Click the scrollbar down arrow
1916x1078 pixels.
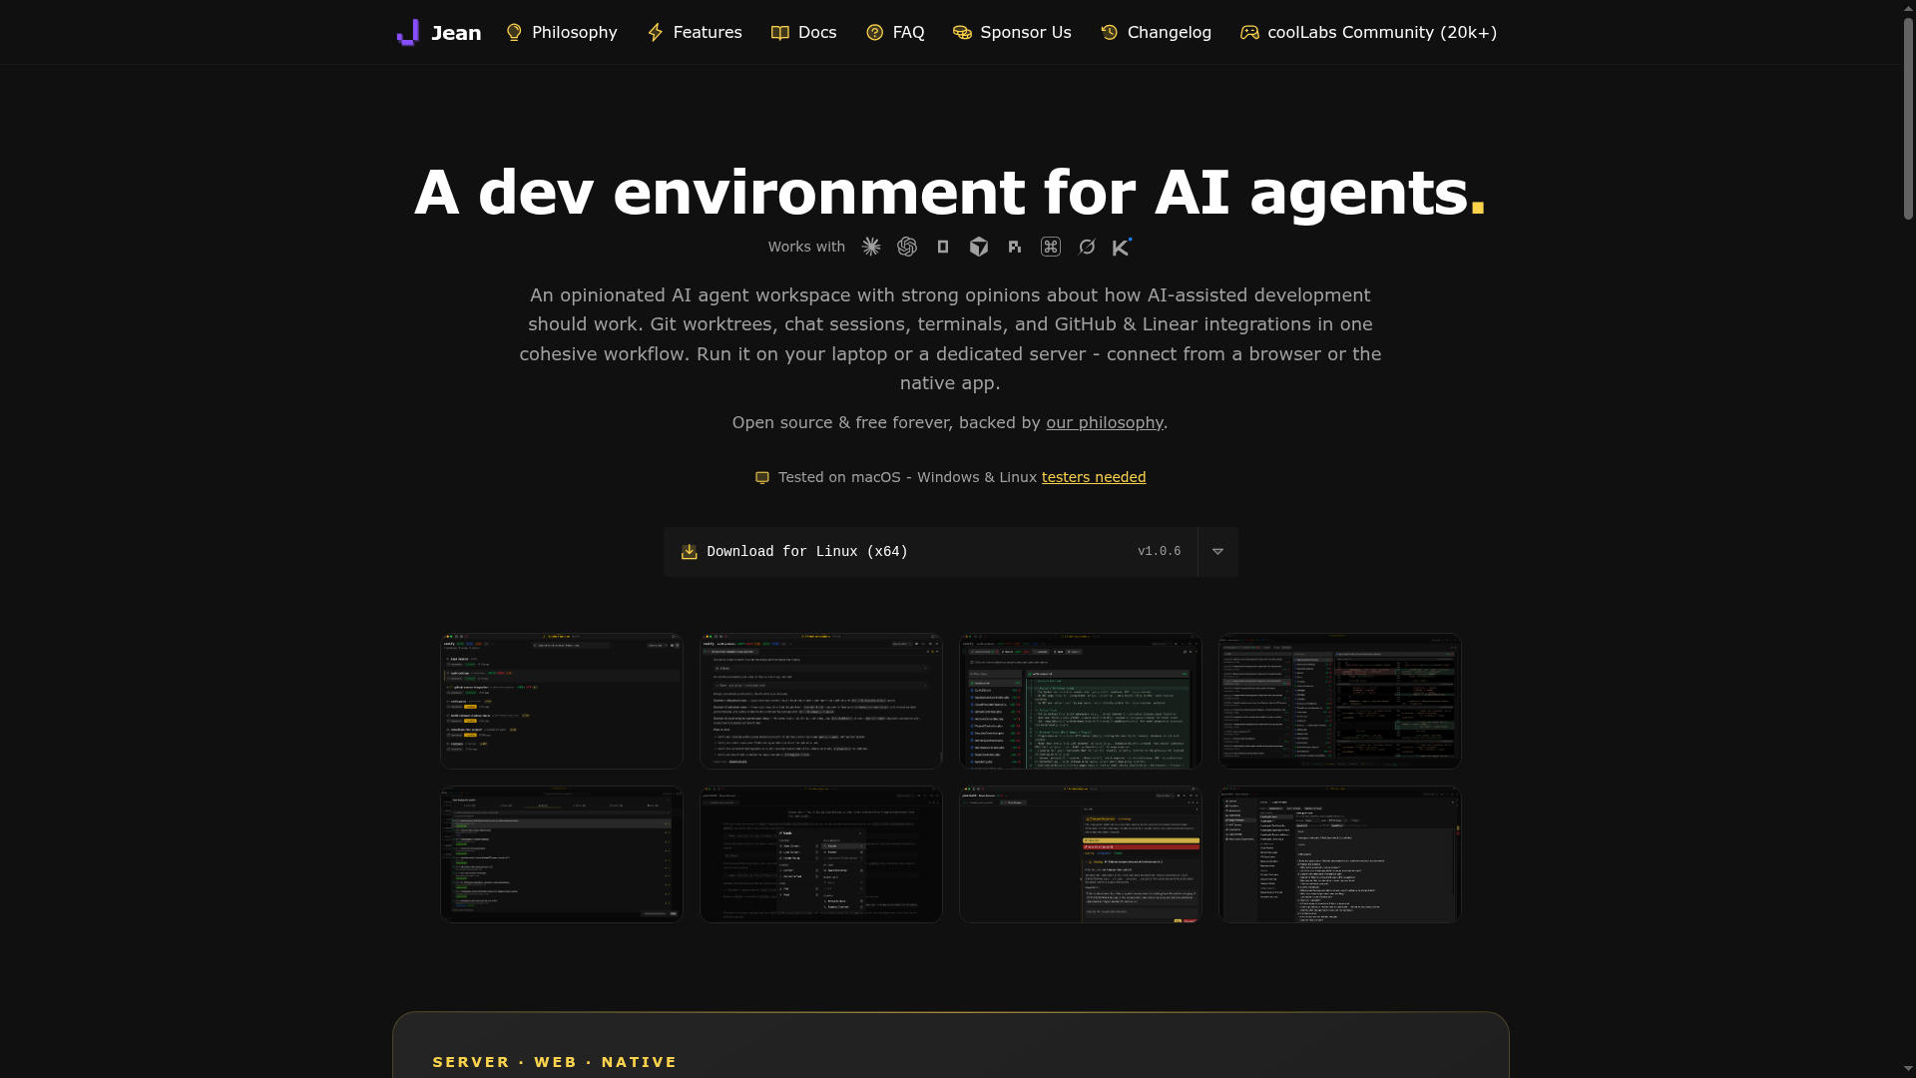pos(1909,1069)
